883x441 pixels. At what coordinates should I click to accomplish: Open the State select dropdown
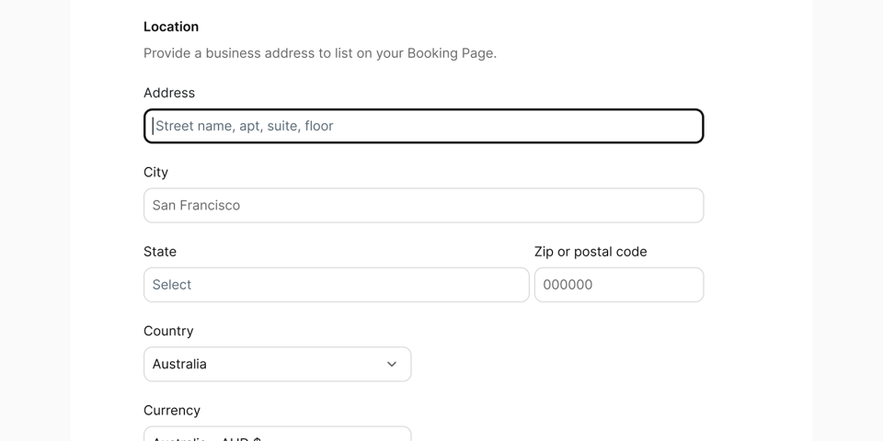[x=337, y=285]
